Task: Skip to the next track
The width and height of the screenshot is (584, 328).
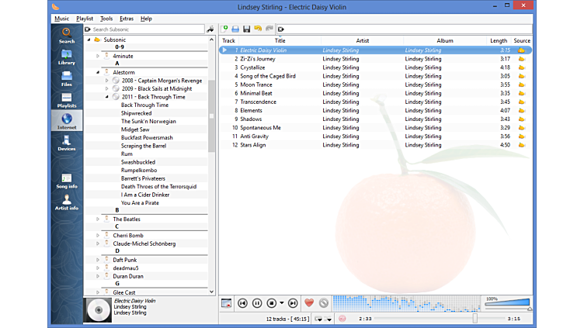Action: (292, 303)
